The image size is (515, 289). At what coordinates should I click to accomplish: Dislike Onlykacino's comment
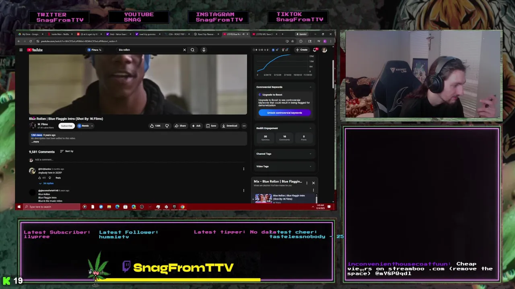point(50,178)
